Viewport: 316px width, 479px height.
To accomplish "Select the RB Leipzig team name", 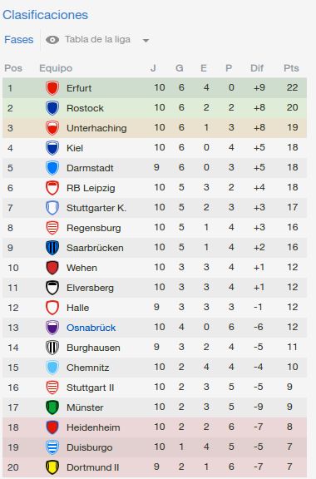I will (91, 188).
